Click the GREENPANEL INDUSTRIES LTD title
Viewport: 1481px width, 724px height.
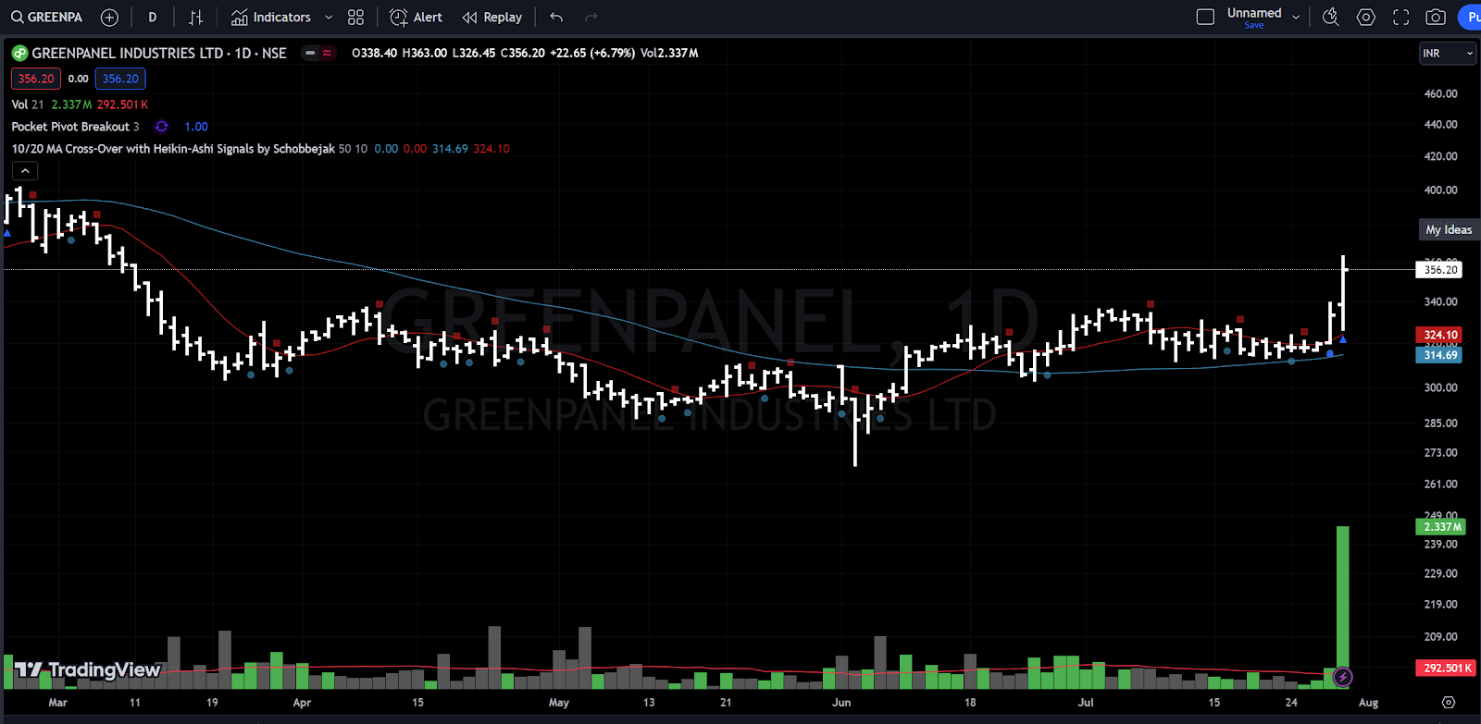127,53
